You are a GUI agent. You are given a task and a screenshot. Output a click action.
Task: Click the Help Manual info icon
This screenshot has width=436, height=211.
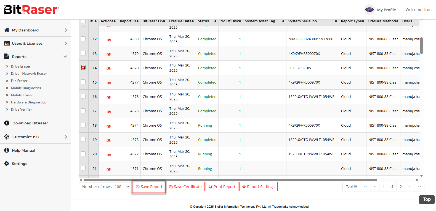(7, 150)
